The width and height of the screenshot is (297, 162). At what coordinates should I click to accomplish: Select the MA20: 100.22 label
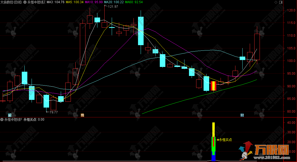coord(114,2)
